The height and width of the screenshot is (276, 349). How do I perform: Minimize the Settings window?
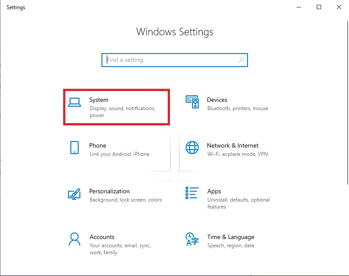click(299, 7)
